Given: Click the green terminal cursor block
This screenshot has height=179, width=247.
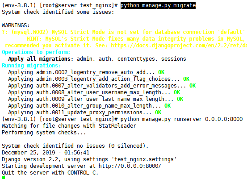Looking at the screenshot, I should click(x=3, y=178).
